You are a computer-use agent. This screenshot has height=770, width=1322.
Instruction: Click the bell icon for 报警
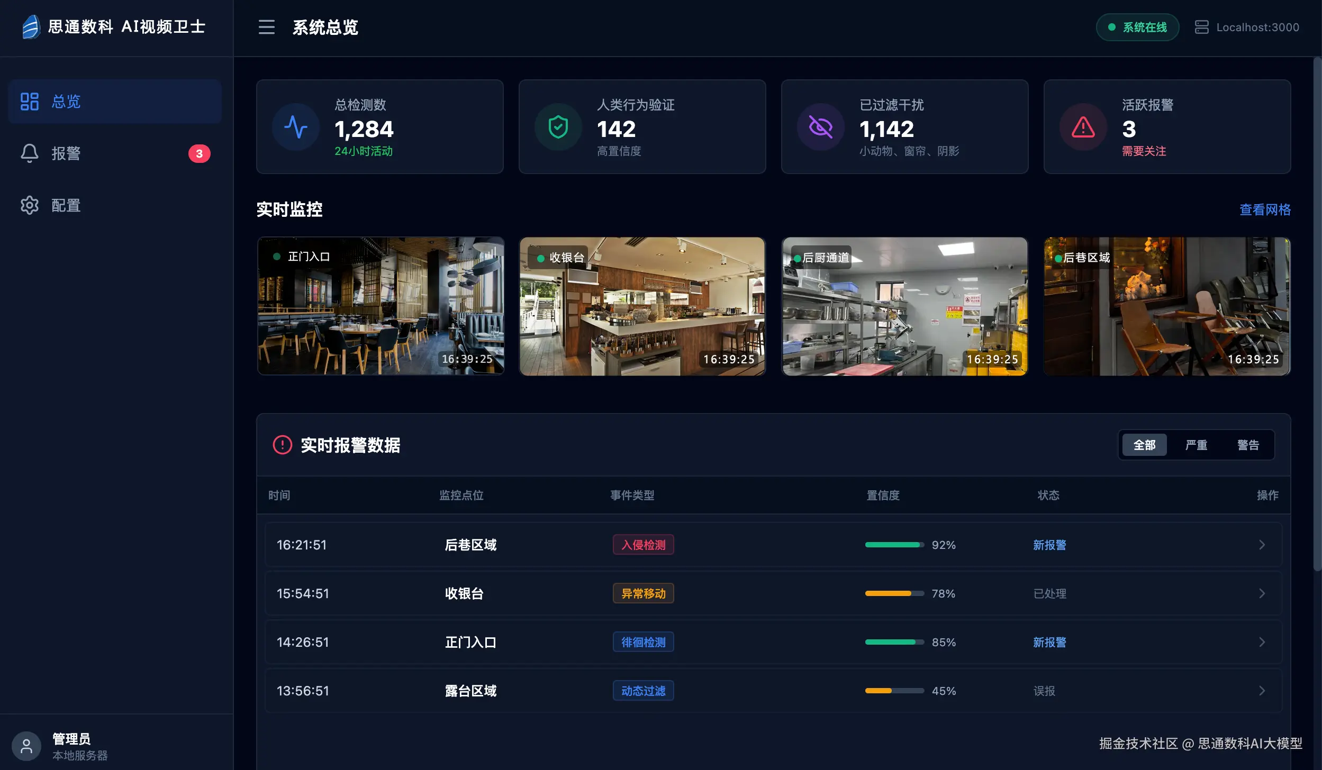[30, 153]
